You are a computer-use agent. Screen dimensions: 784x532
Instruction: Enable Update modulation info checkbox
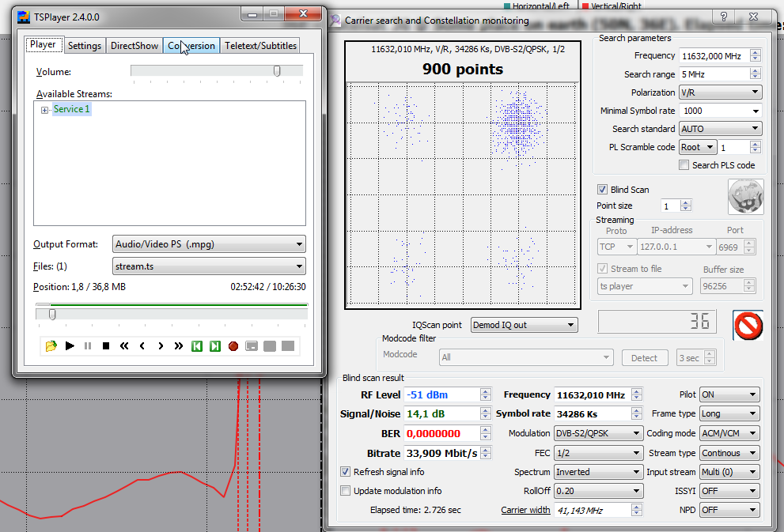346,491
